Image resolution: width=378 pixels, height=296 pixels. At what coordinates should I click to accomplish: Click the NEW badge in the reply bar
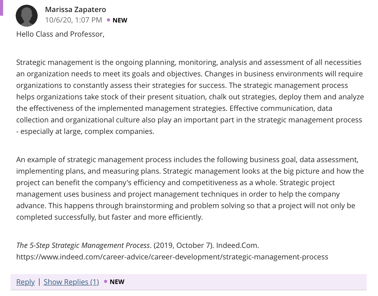(117, 282)
